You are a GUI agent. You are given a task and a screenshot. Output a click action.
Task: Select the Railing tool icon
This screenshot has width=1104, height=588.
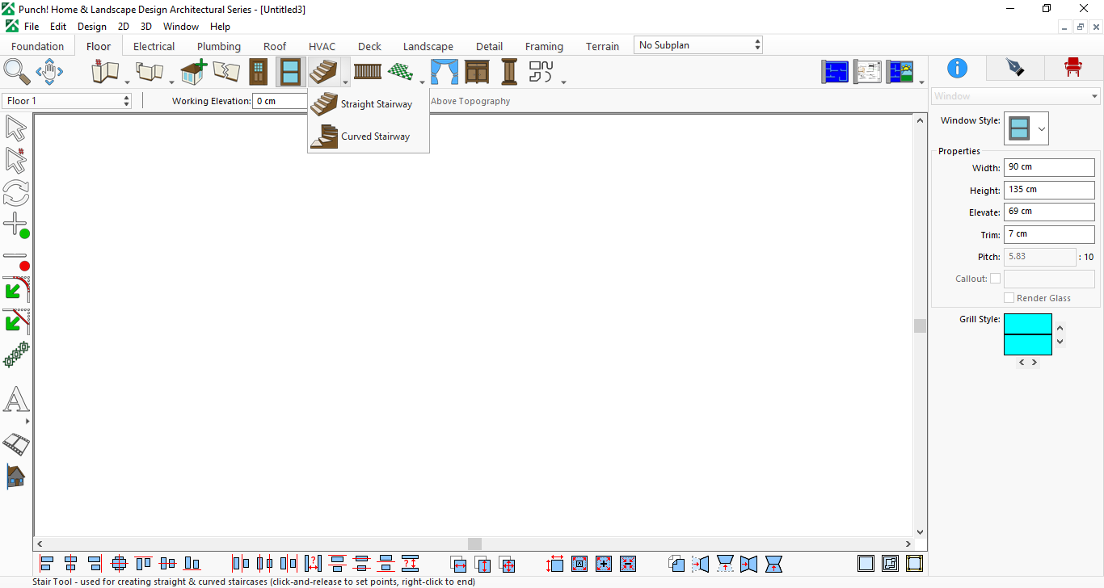click(368, 72)
